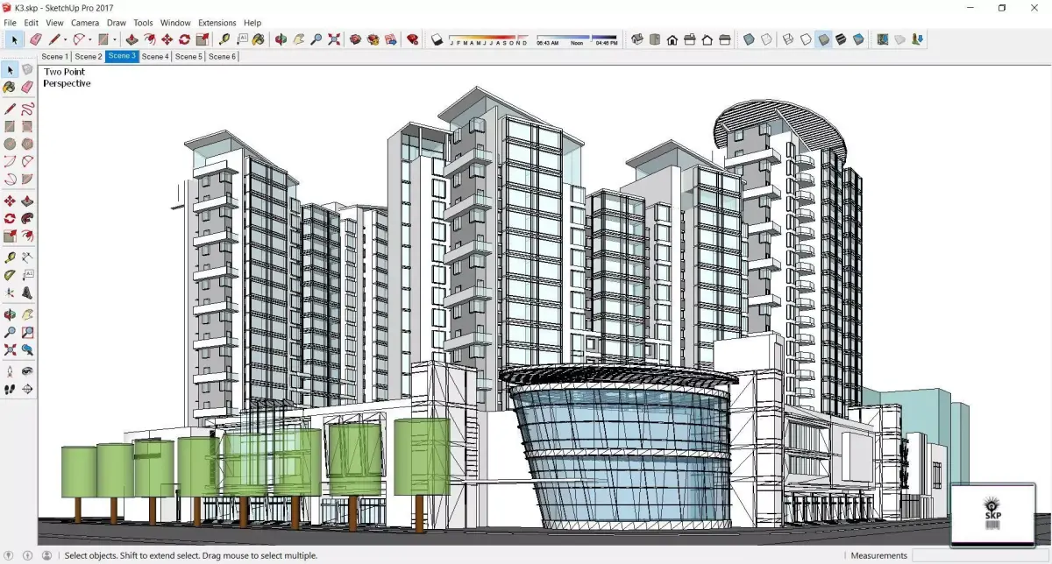Click the Add Location icon
The width and height of the screenshot is (1052, 564).
pos(883,39)
